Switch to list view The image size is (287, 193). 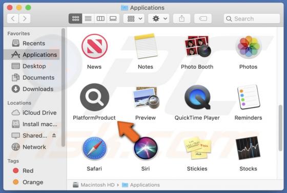coord(88,18)
